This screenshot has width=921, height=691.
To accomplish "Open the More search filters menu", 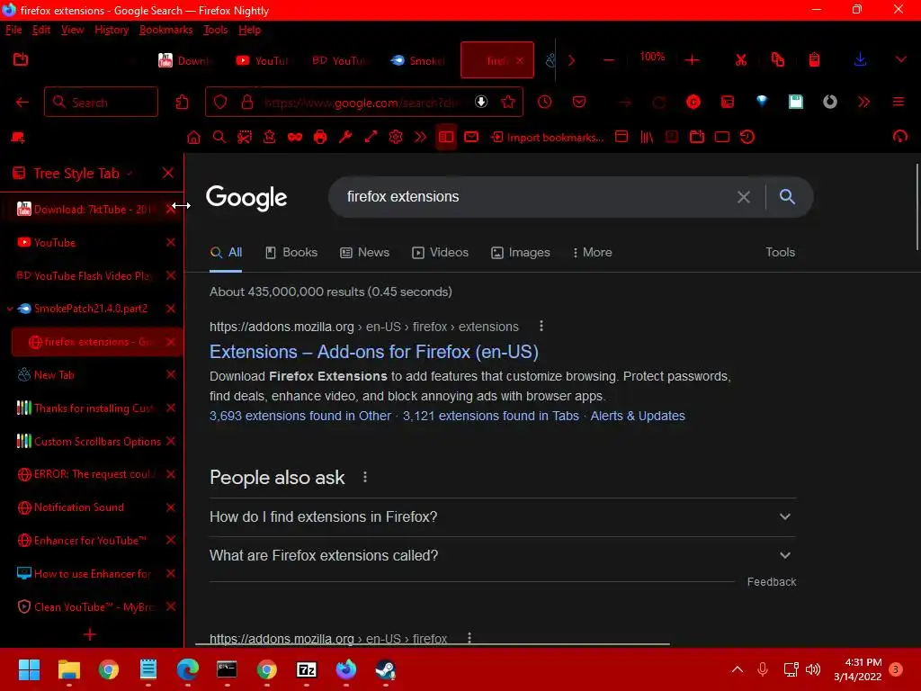I will coord(592,253).
